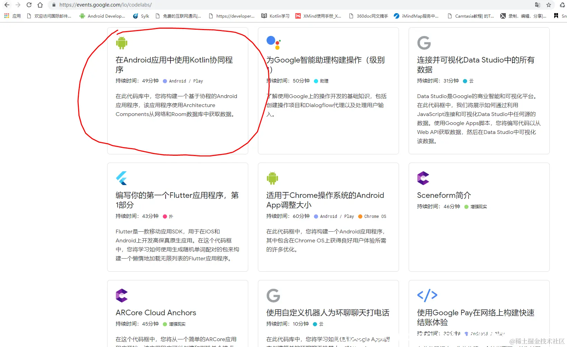
Task: Select the Flutter logo on the Flutter codelab card
Action: click(x=121, y=178)
